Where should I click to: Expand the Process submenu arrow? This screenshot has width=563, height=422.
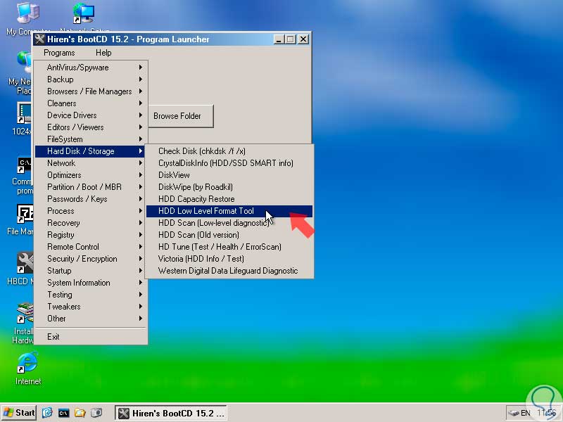click(141, 211)
